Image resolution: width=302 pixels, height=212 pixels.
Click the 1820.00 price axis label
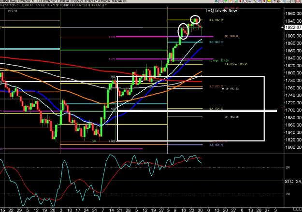[293, 66]
